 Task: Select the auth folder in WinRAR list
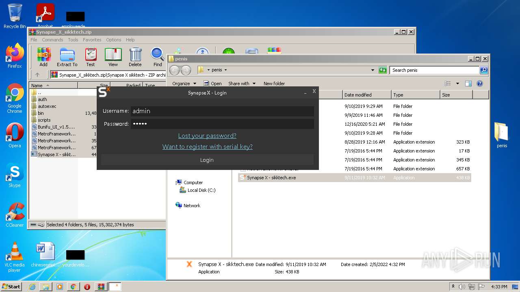[x=42, y=99]
